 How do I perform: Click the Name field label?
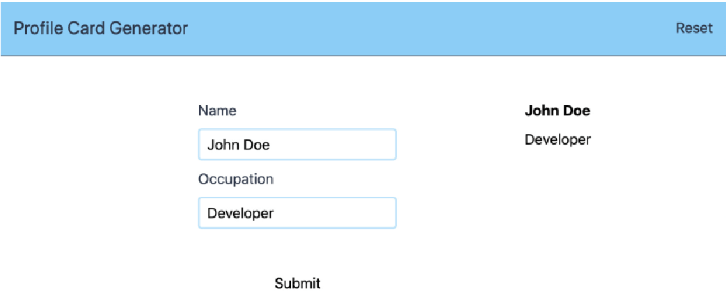click(217, 111)
